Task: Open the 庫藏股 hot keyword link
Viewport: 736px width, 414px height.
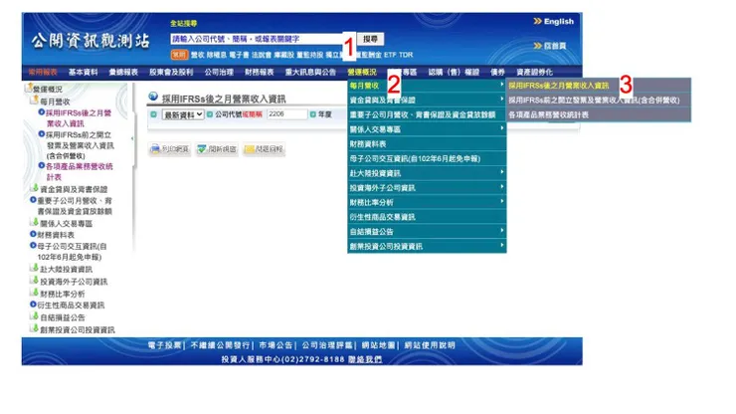Action: (284, 55)
